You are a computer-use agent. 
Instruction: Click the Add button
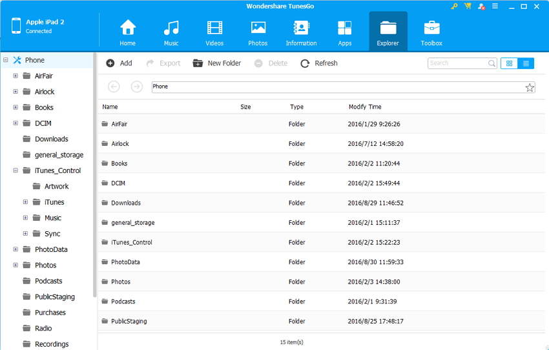(119, 63)
